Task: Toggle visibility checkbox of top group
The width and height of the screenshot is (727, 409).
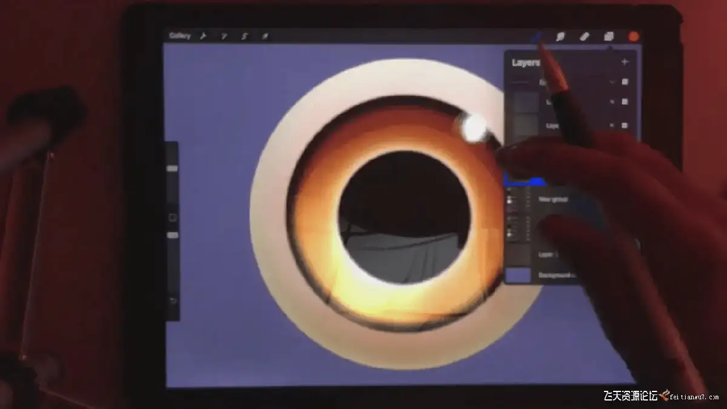Action: [x=625, y=82]
